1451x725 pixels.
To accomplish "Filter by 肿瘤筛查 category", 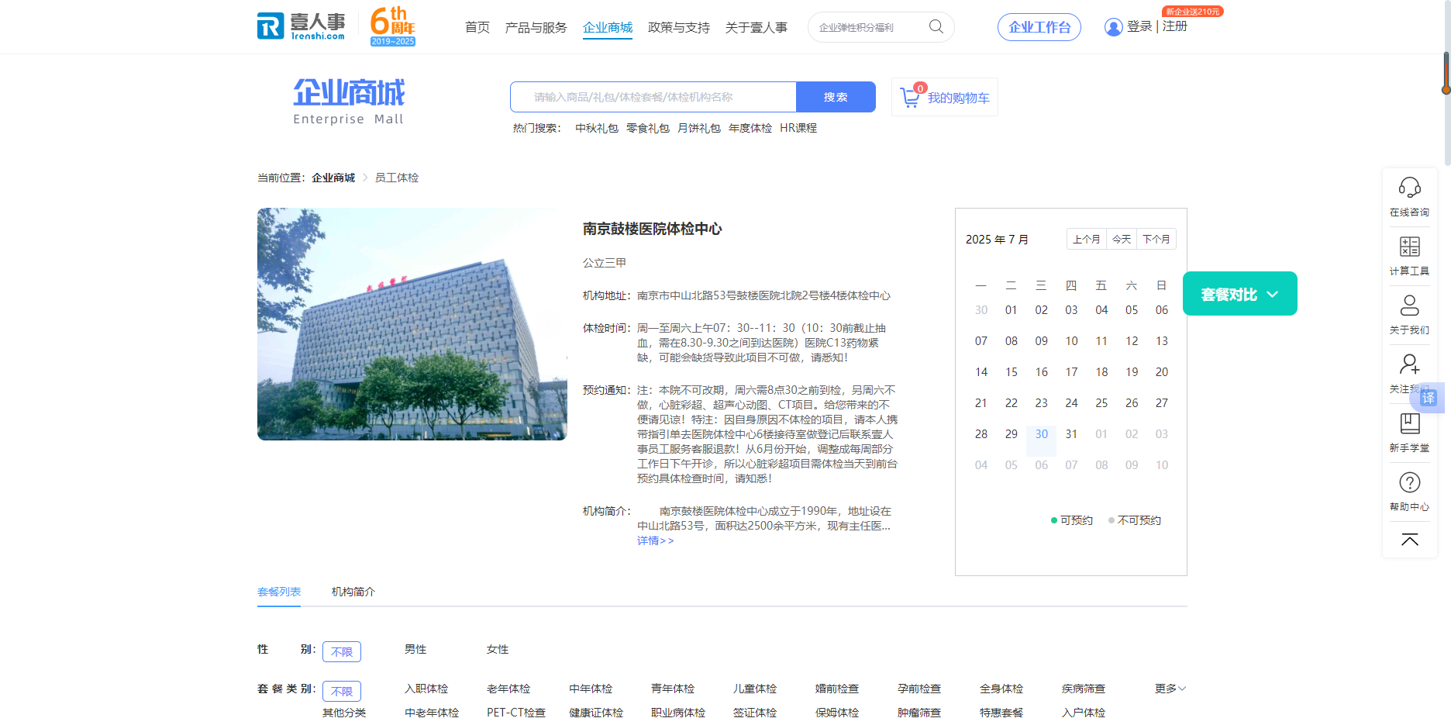I will pyautogui.click(x=919, y=713).
